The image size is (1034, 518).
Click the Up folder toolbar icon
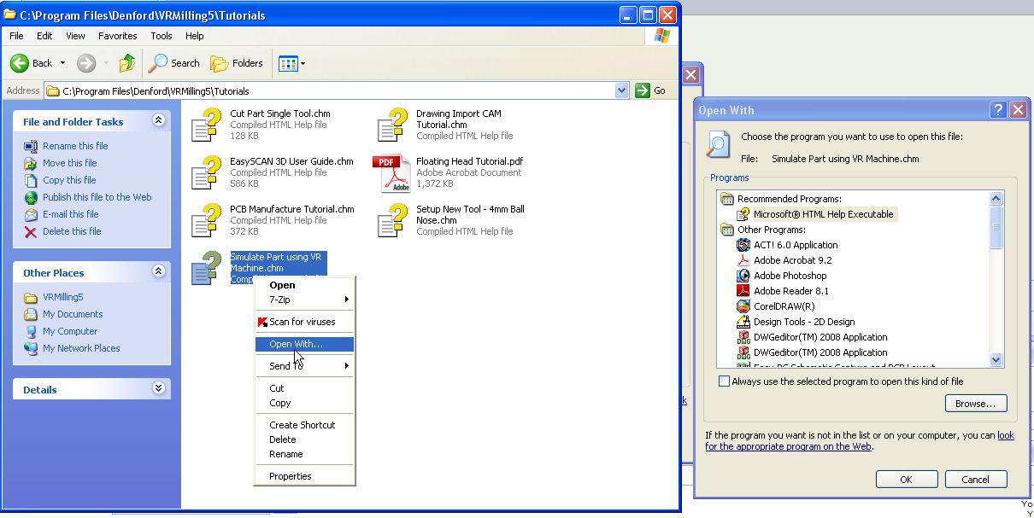pyautogui.click(x=127, y=63)
